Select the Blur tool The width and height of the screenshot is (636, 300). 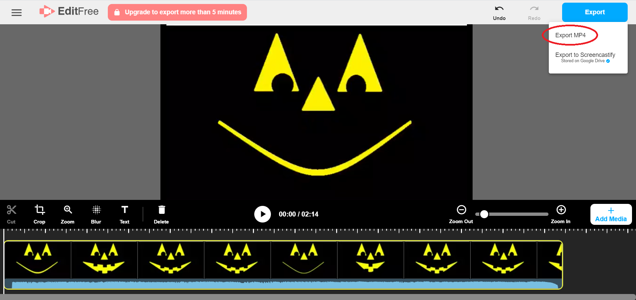pos(96,214)
